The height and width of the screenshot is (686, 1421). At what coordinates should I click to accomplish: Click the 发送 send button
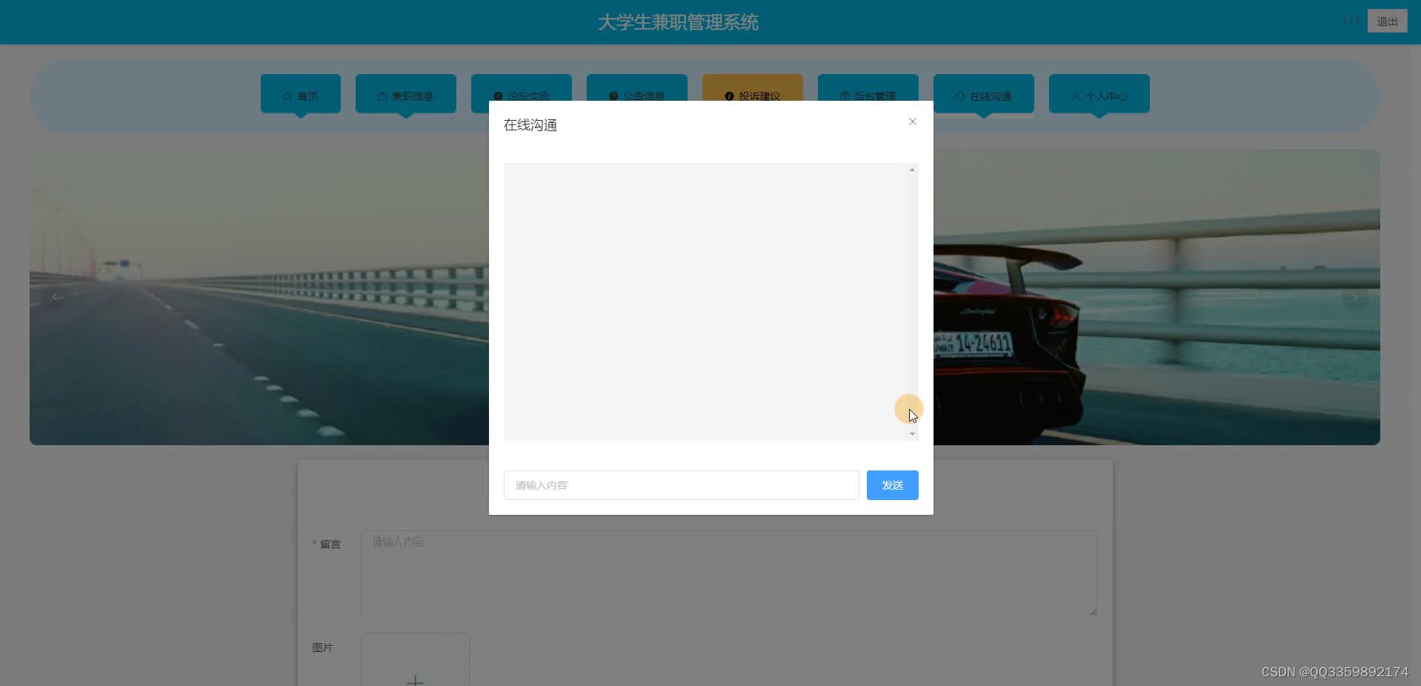click(892, 485)
